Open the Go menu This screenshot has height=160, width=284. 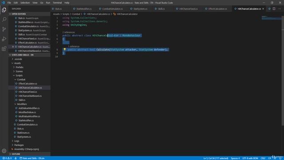(42, 3)
